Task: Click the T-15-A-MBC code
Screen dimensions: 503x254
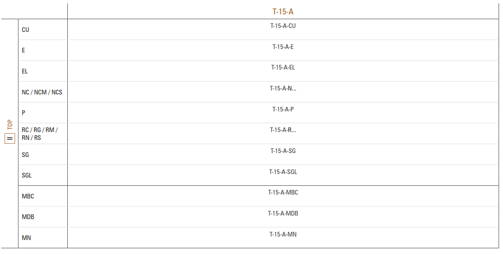Action: pyautogui.click(x=283, y=193)
